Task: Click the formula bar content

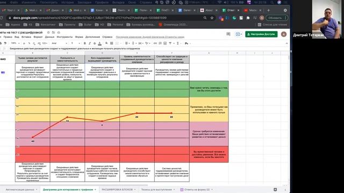Action: pos(75,49)
